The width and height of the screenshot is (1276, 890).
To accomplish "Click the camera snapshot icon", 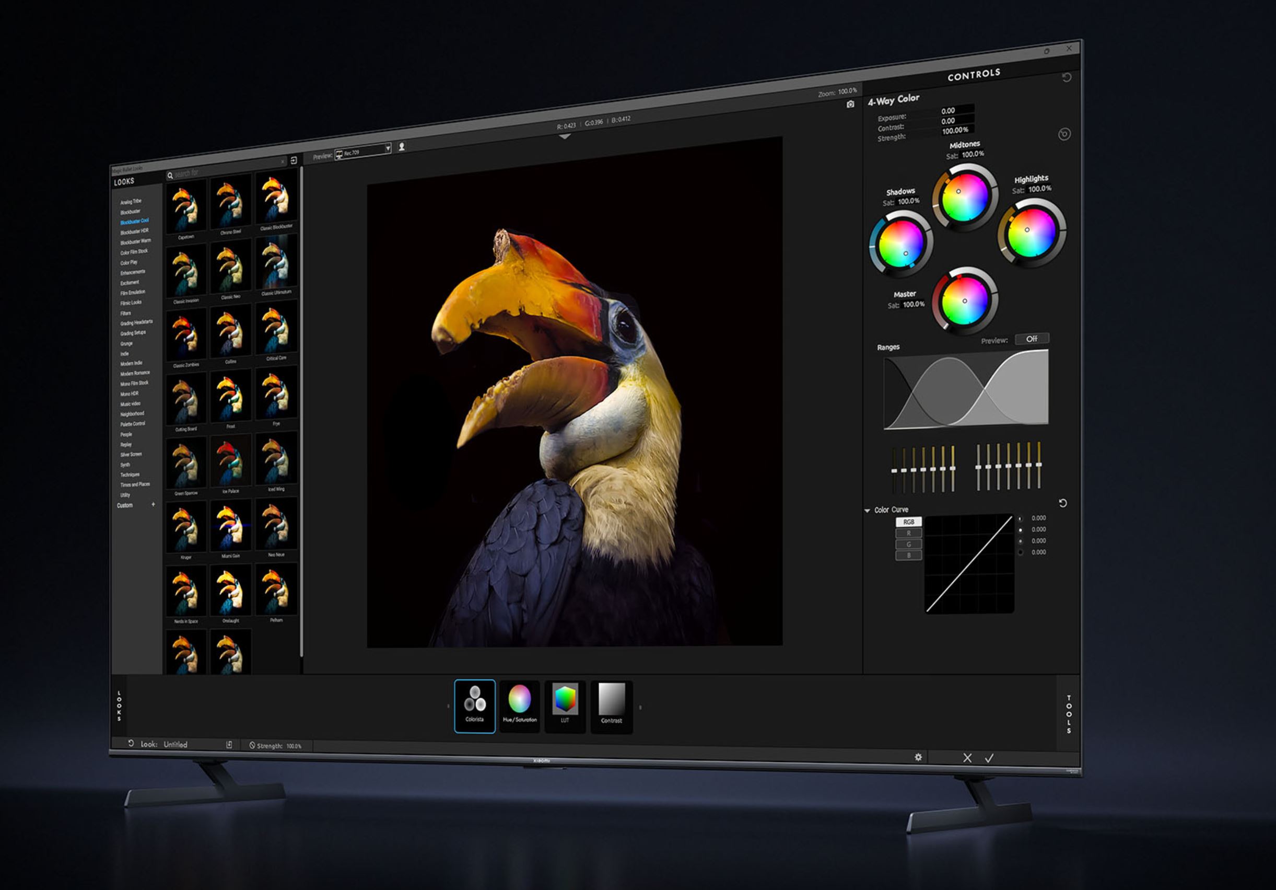I will (x=850, y=104).
